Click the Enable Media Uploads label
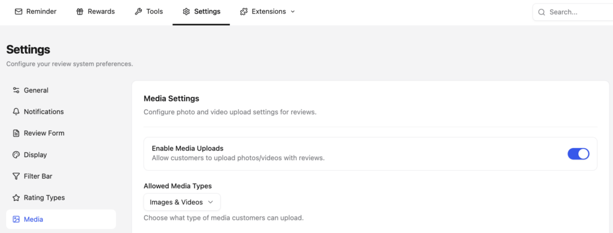The image size is (613, 233). tap(187, 148)
